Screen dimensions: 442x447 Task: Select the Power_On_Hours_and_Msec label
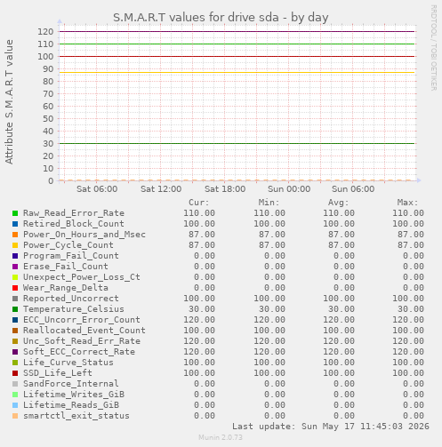point(84,235)
